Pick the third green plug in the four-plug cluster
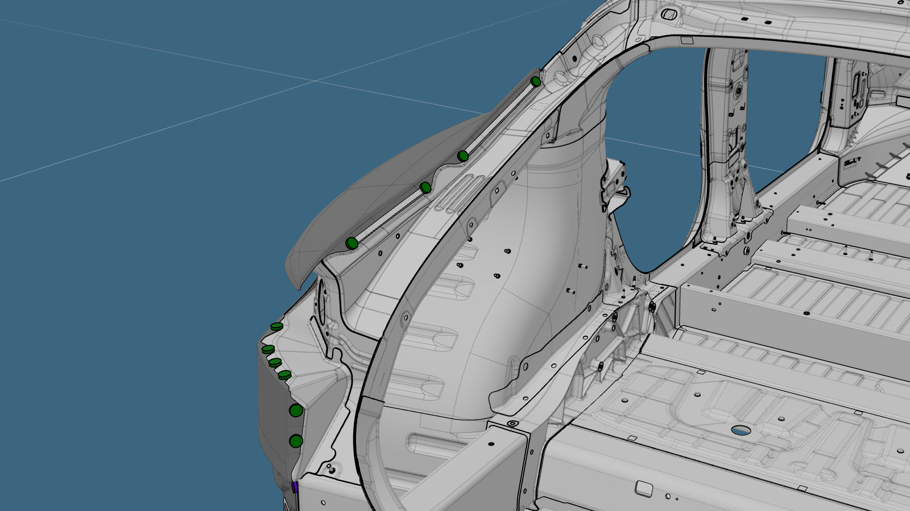The image size is (910, 511). click(275, 363)
